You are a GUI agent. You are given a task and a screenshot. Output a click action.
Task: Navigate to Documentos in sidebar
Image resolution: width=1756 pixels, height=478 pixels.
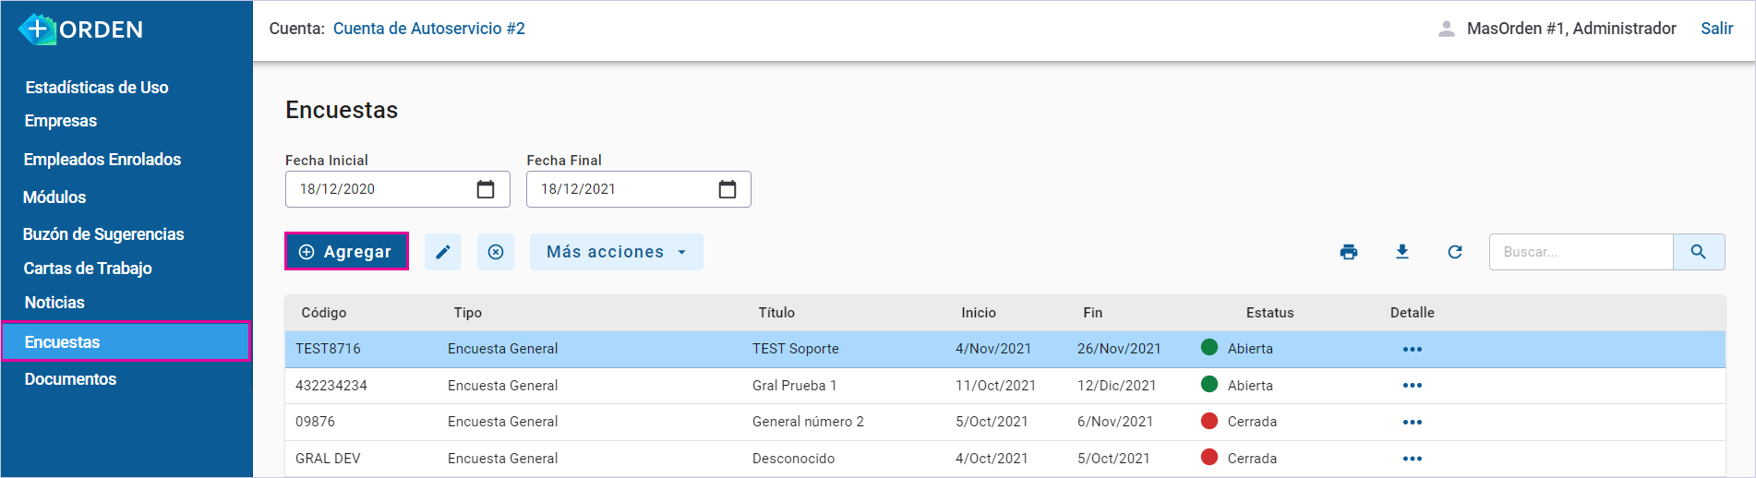click(70, 379)
